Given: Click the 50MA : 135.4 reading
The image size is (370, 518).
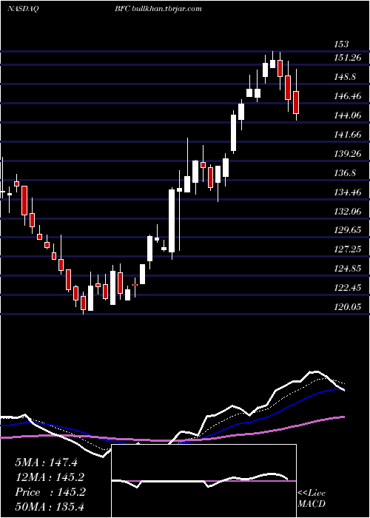Looking at the screenshot, I should pyautogui.click(x=50, y=506).
